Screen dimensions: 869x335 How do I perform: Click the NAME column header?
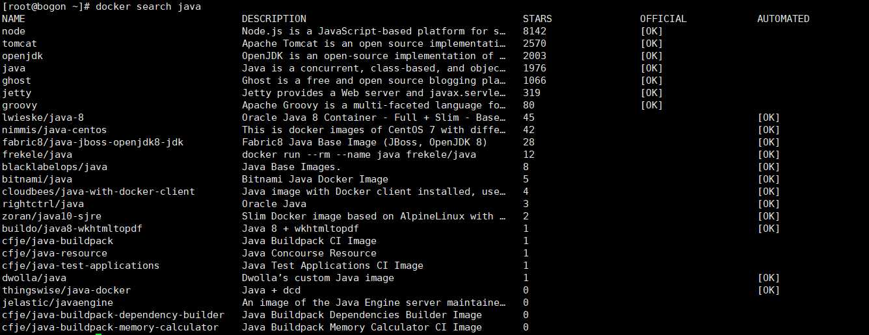[13, 19]
